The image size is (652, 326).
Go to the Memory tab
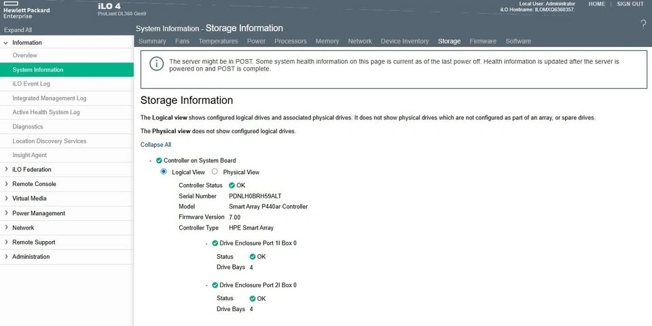coord(327,41)
